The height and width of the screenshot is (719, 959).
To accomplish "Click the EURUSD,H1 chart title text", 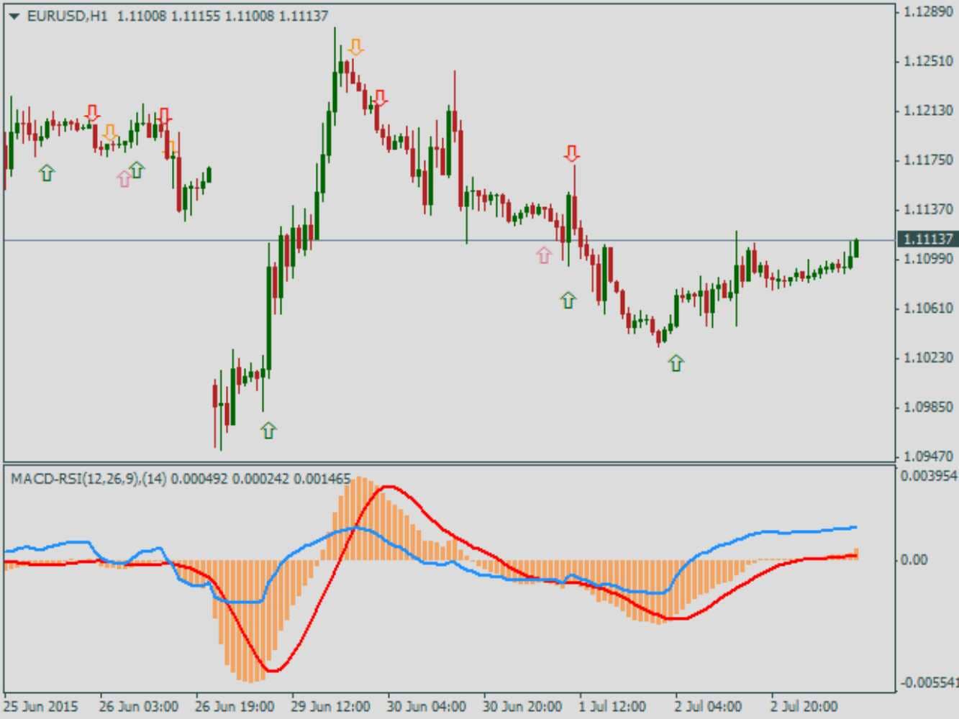I will 67,16.
